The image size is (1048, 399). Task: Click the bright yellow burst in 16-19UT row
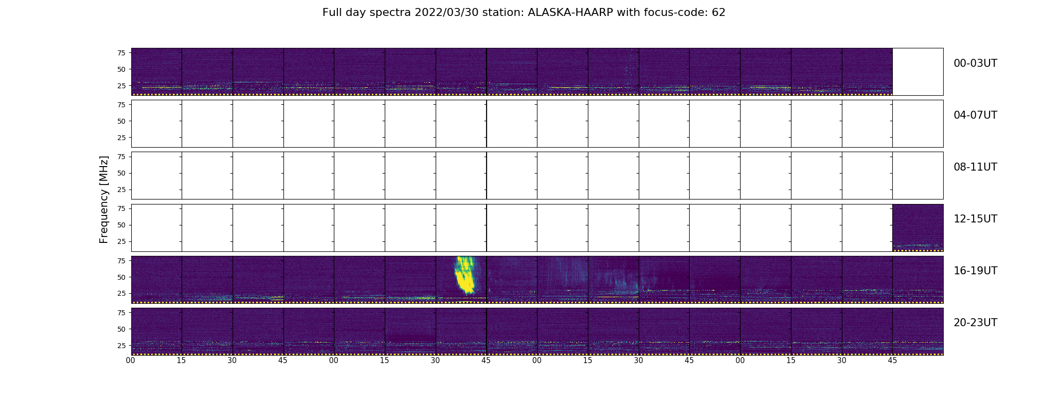point(465,275)
